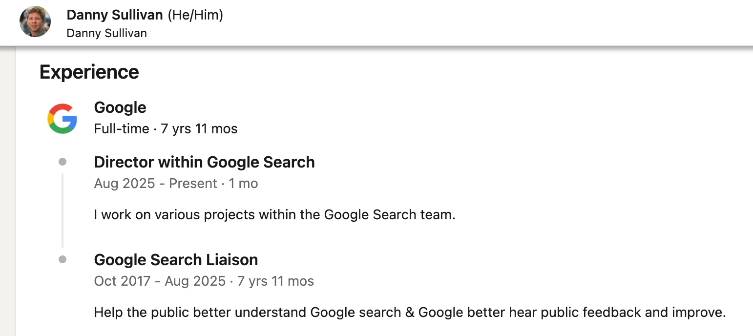Screen dimensions: 753x336
Task: Click the Aug 2025 - Present date range
Action: 155,184
